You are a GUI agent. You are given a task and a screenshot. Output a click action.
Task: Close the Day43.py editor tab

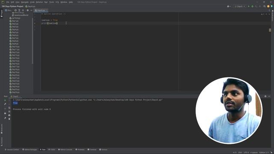pyautogui.click(x=47, y=10)
